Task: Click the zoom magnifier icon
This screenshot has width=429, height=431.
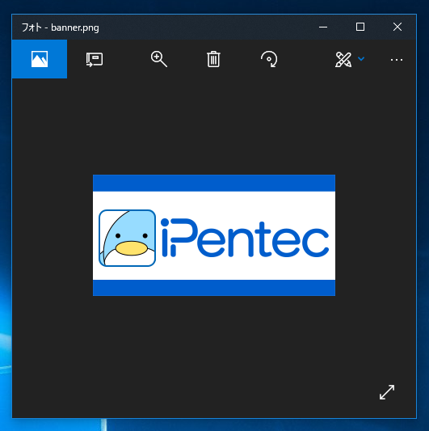Action: [x=158, y=59]
